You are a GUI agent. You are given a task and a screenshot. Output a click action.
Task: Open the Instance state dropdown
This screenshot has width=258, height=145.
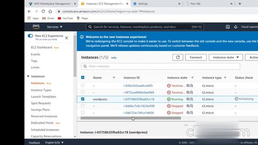(226, 57)
